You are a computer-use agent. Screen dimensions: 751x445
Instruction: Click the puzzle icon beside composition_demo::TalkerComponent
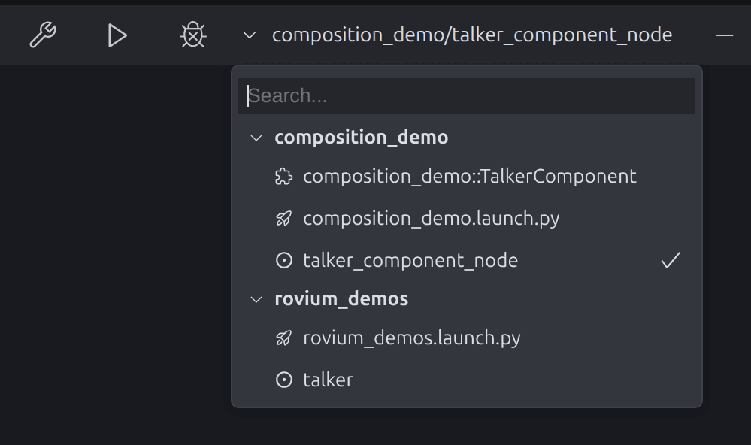[x=283, y=176]
